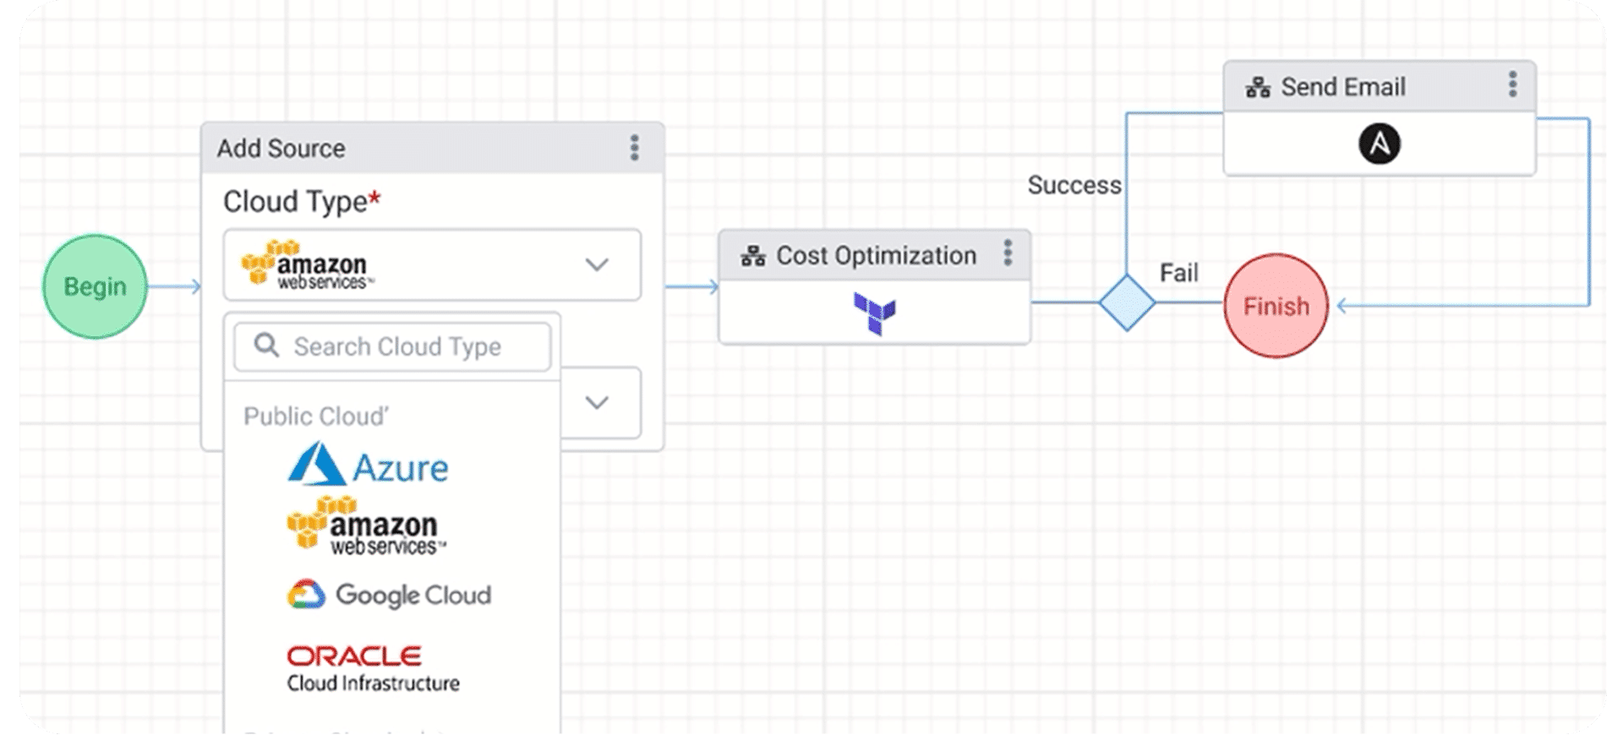This screenshot has width=1623, height=735.
Task: Choose amazon web services from the list
Action: click(367, 526)
